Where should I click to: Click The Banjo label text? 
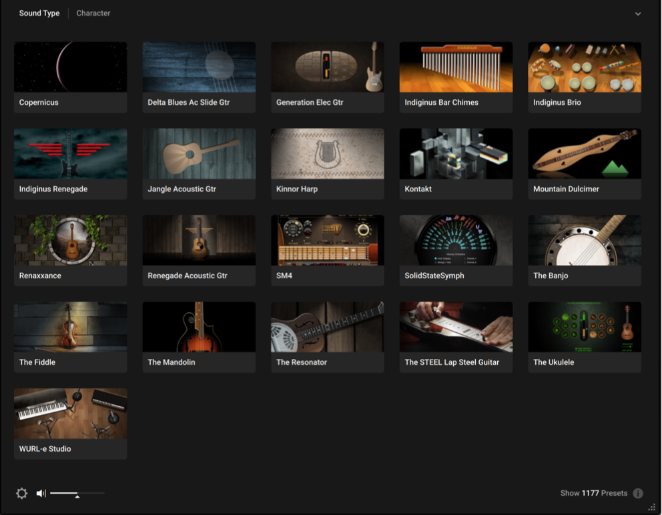pyautogui.click(x=551, y=276)
